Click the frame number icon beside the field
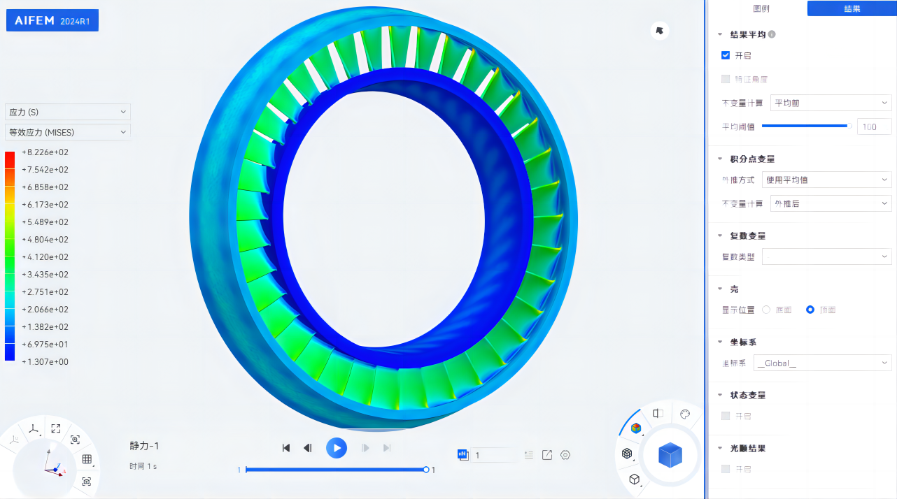 [462, 454]
